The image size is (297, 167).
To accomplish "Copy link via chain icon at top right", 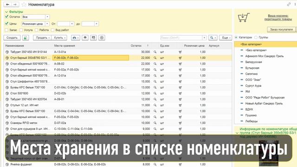I will [289, 4].
